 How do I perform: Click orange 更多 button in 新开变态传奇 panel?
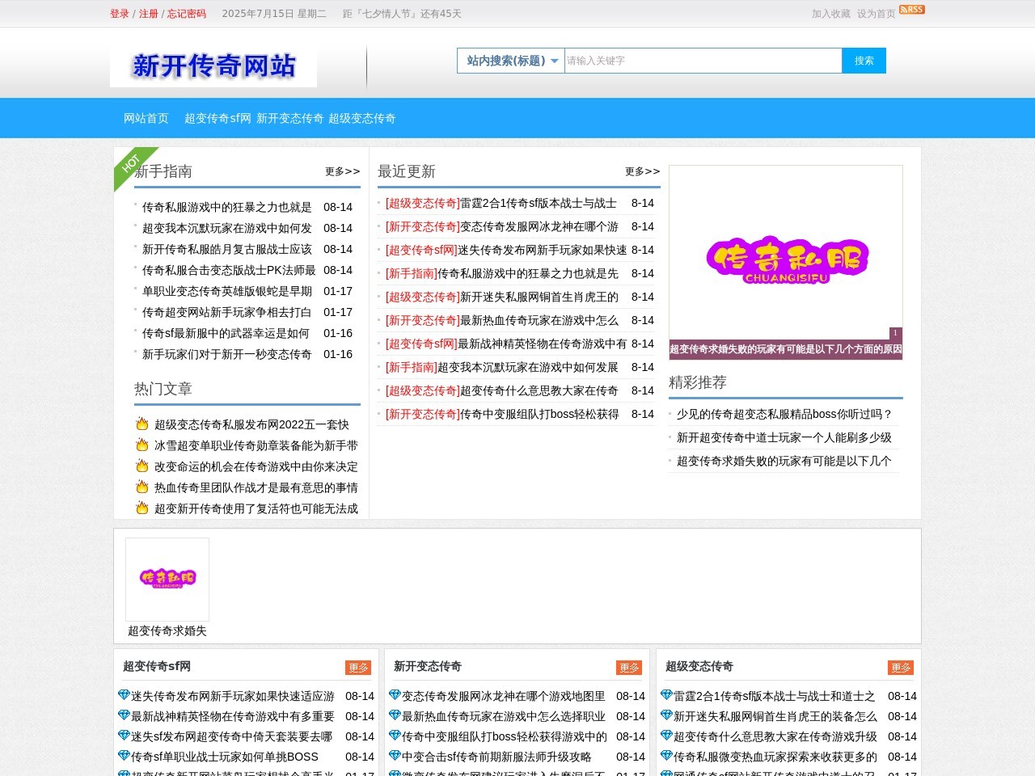(x=629, y=668)
